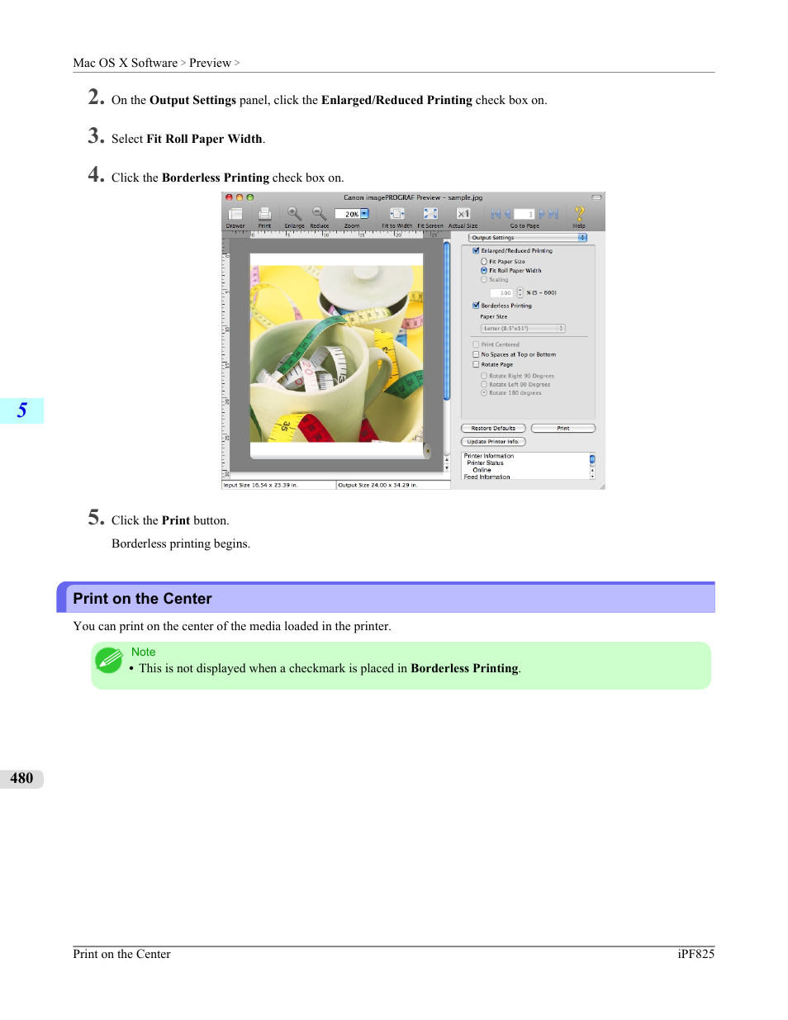Select Rotate 180 degrees option

484,393
